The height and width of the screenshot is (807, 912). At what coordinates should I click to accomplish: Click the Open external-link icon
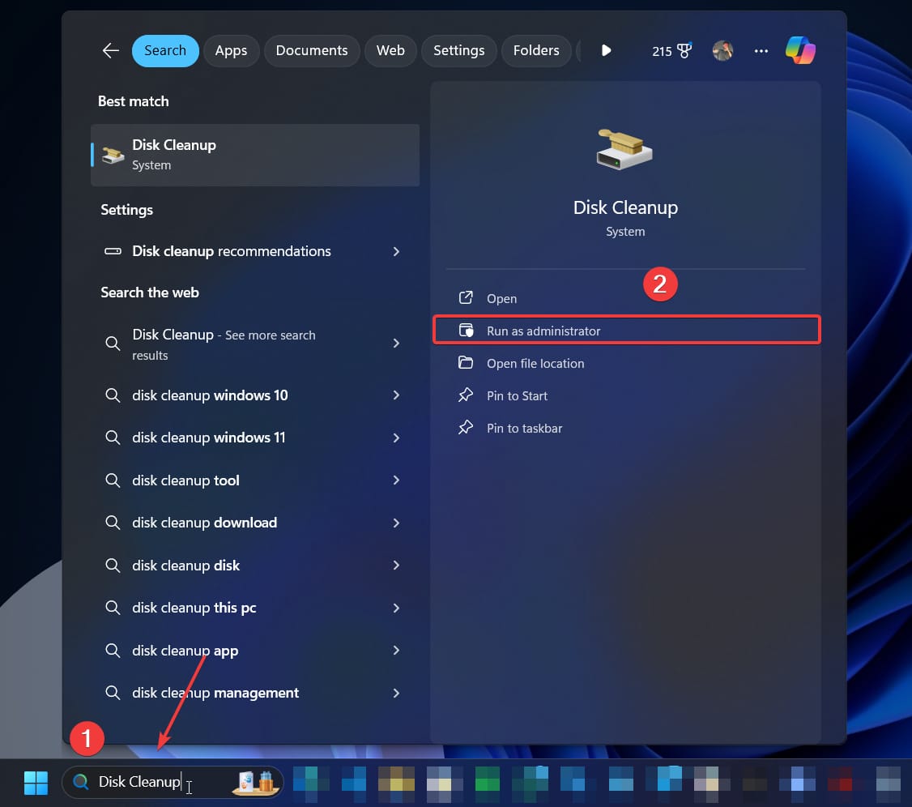465,298
